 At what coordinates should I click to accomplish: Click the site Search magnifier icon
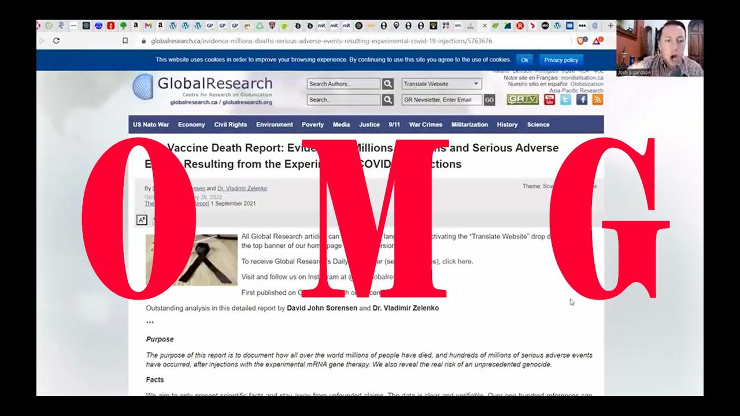388,100
